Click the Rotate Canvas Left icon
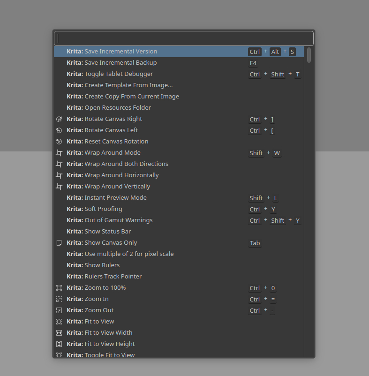Screen dimensions: 369x376 [x=59, y=130]
